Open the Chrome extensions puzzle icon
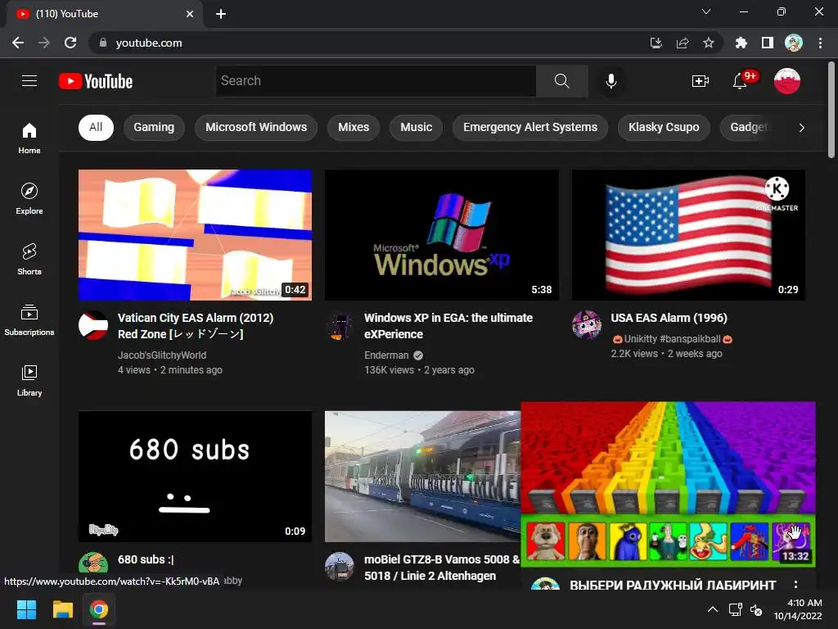Image resolution: width=838 pixels, height=629 pixels. pyautogui.click(x=741, y=43)
